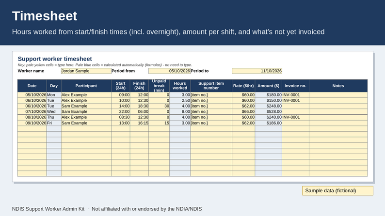Image resolution: width=385 pixels, height=216 pixels.
Task: Select the Fri day cell
Action: point(54,123)
